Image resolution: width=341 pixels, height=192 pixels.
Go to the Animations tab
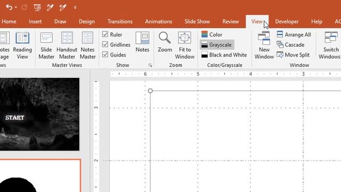[x=159, y=21]
